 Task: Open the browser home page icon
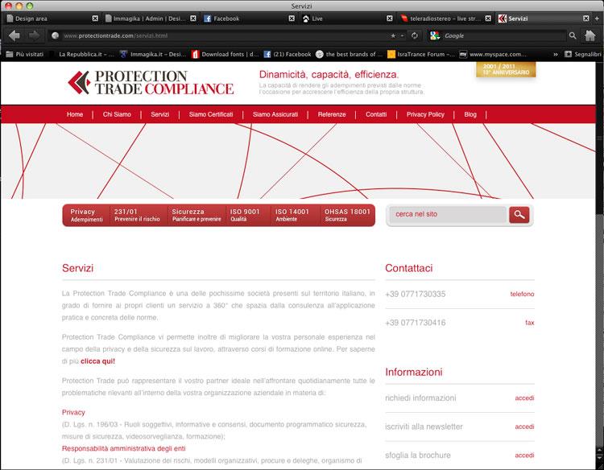click(x=590, y=35)
